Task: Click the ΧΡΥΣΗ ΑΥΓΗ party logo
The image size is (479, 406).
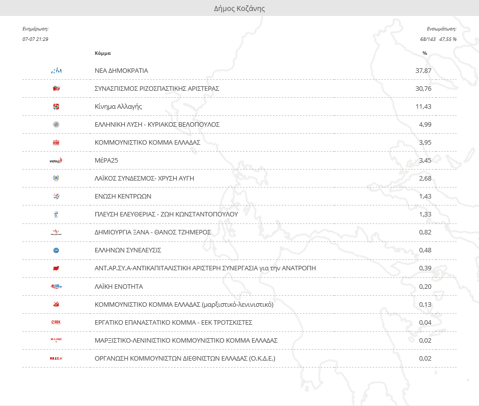Action: [x=56, y=178]
